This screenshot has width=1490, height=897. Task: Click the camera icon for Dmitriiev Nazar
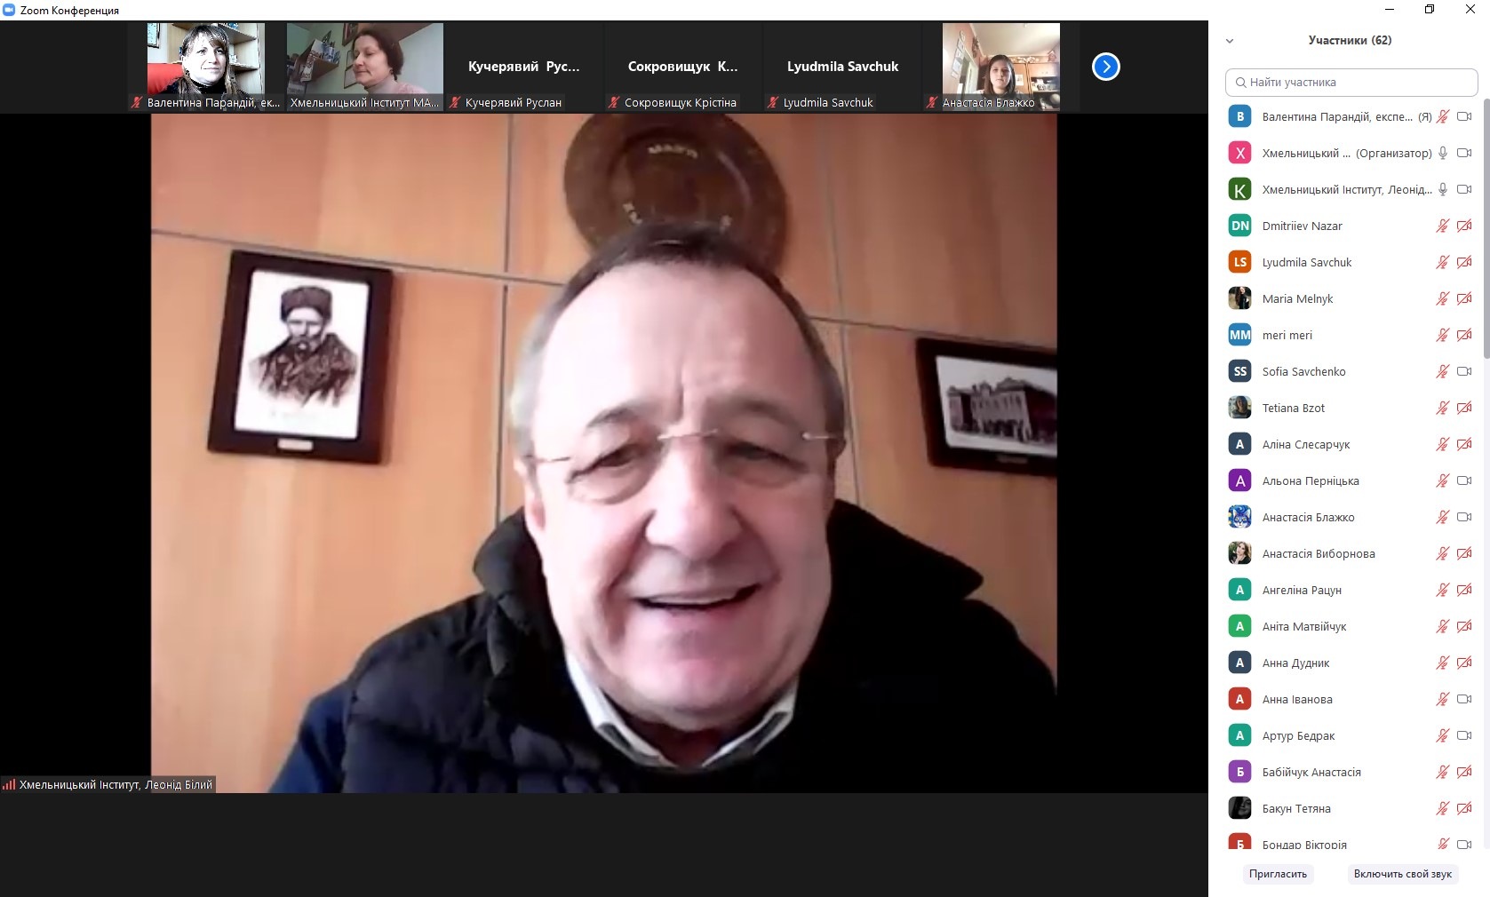click(1464, 226)
